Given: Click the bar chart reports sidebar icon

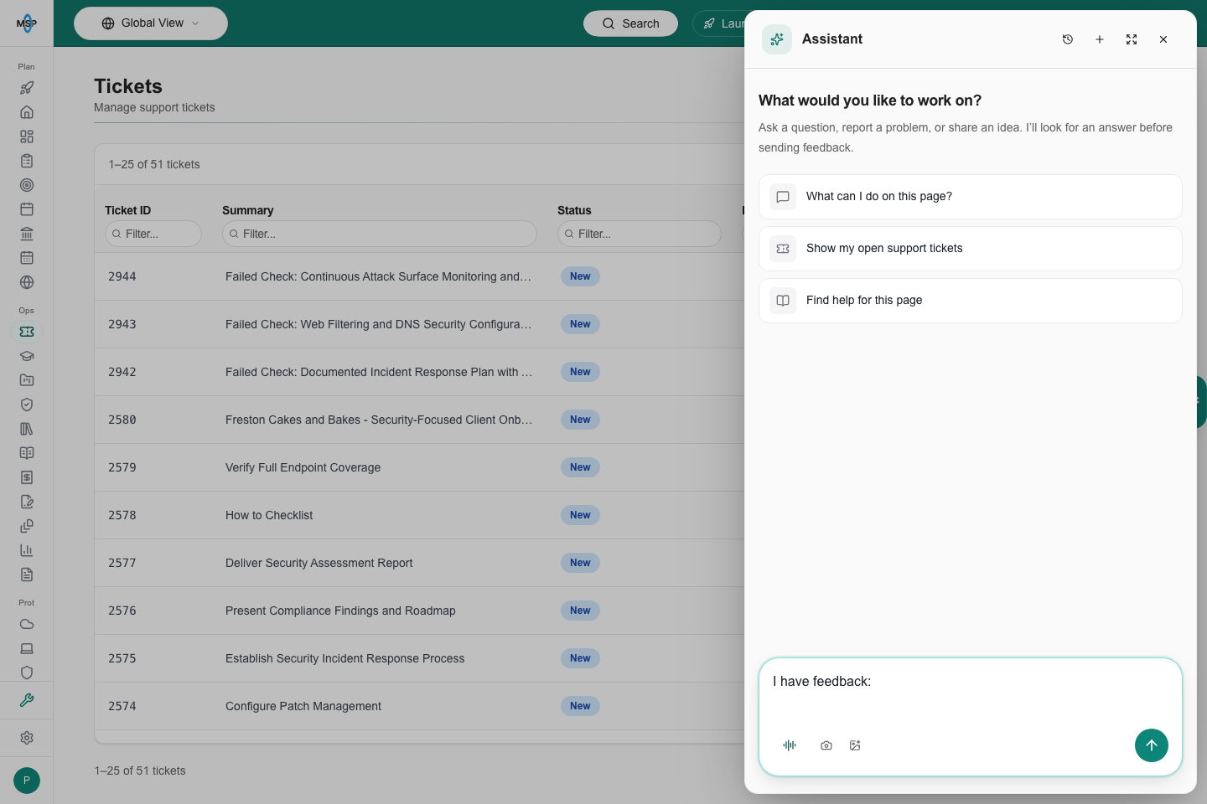Looking at the screenshot, I should [x=27, y=550].
